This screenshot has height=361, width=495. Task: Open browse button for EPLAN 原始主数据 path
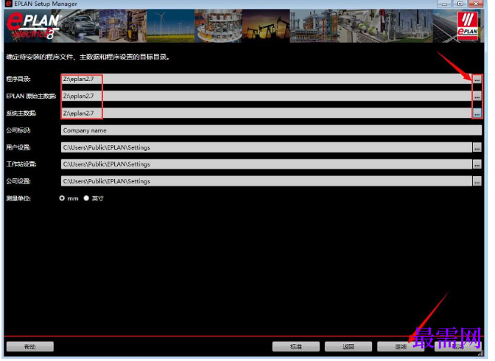477,97
